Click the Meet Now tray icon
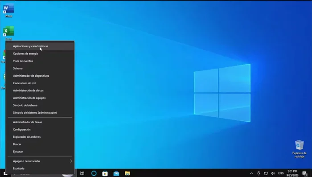The image size is (312, 177). pos(259,173)
